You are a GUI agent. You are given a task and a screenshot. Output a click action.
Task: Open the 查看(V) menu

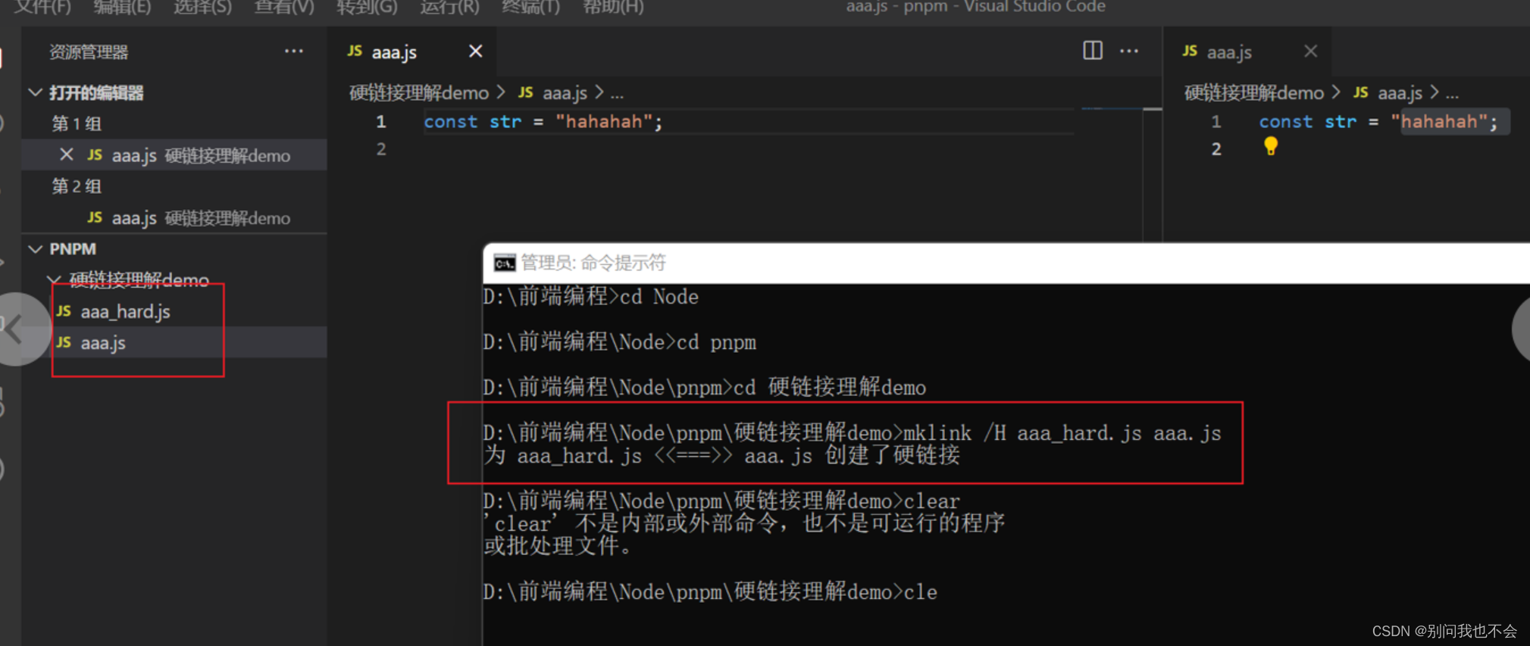click(283, 7)
